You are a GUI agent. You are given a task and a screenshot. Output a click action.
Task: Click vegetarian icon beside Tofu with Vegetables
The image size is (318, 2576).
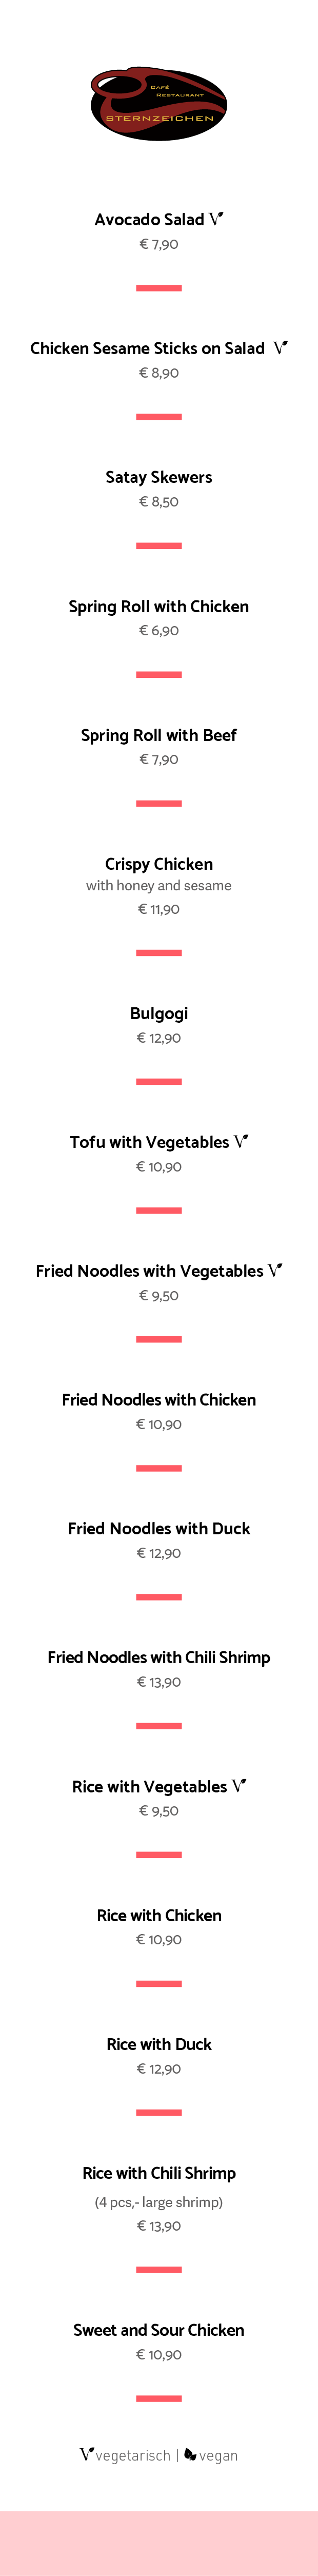click(x=241, y=1141)
